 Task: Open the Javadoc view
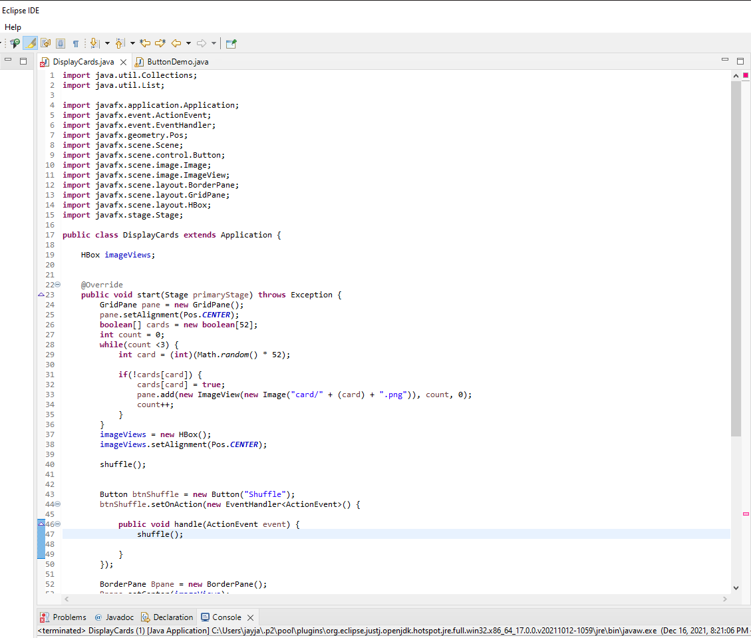(114, 617)
